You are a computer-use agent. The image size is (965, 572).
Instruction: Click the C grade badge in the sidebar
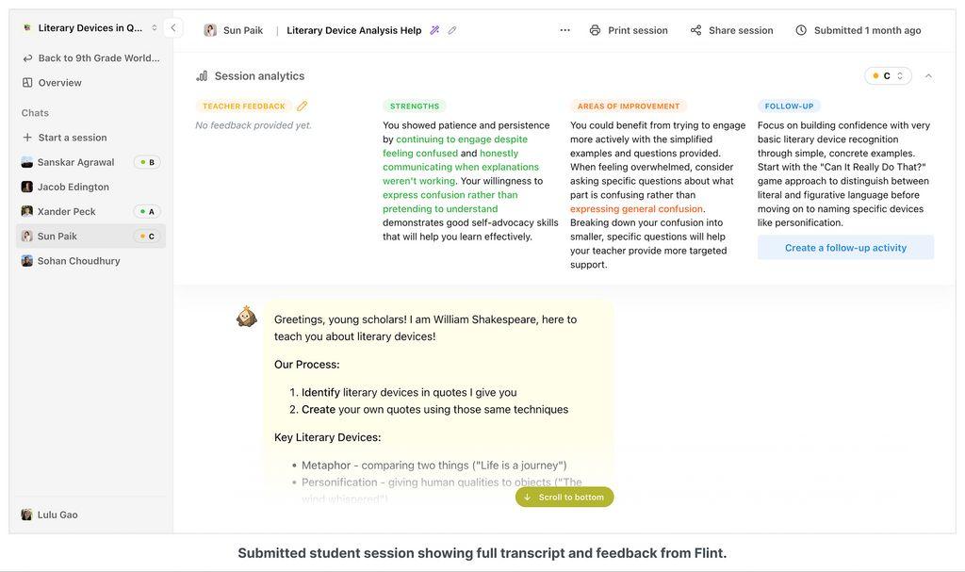(147, 236)
